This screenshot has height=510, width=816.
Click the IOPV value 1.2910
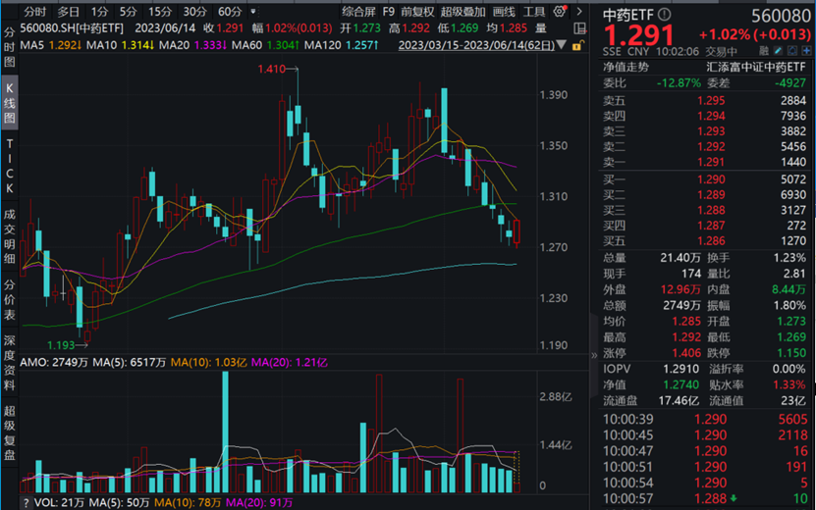click(681, 369)
